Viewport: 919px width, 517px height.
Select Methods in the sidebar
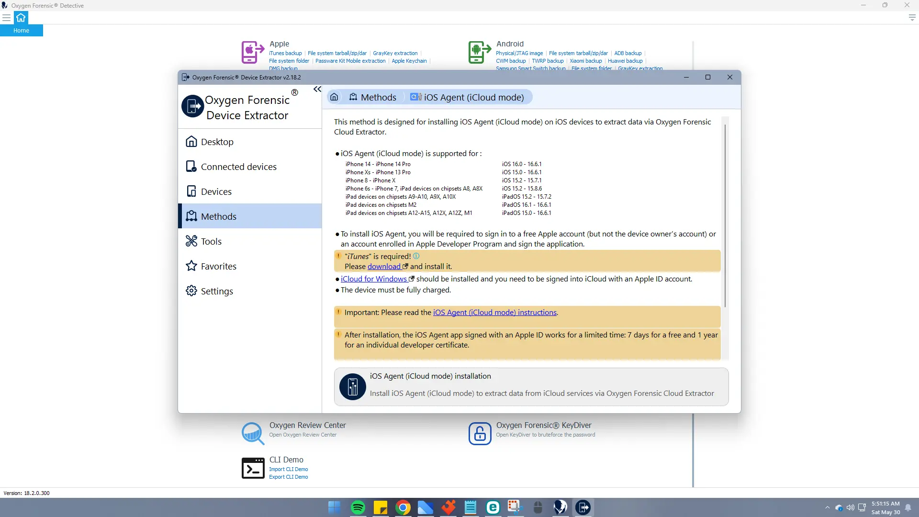[250, 216]
